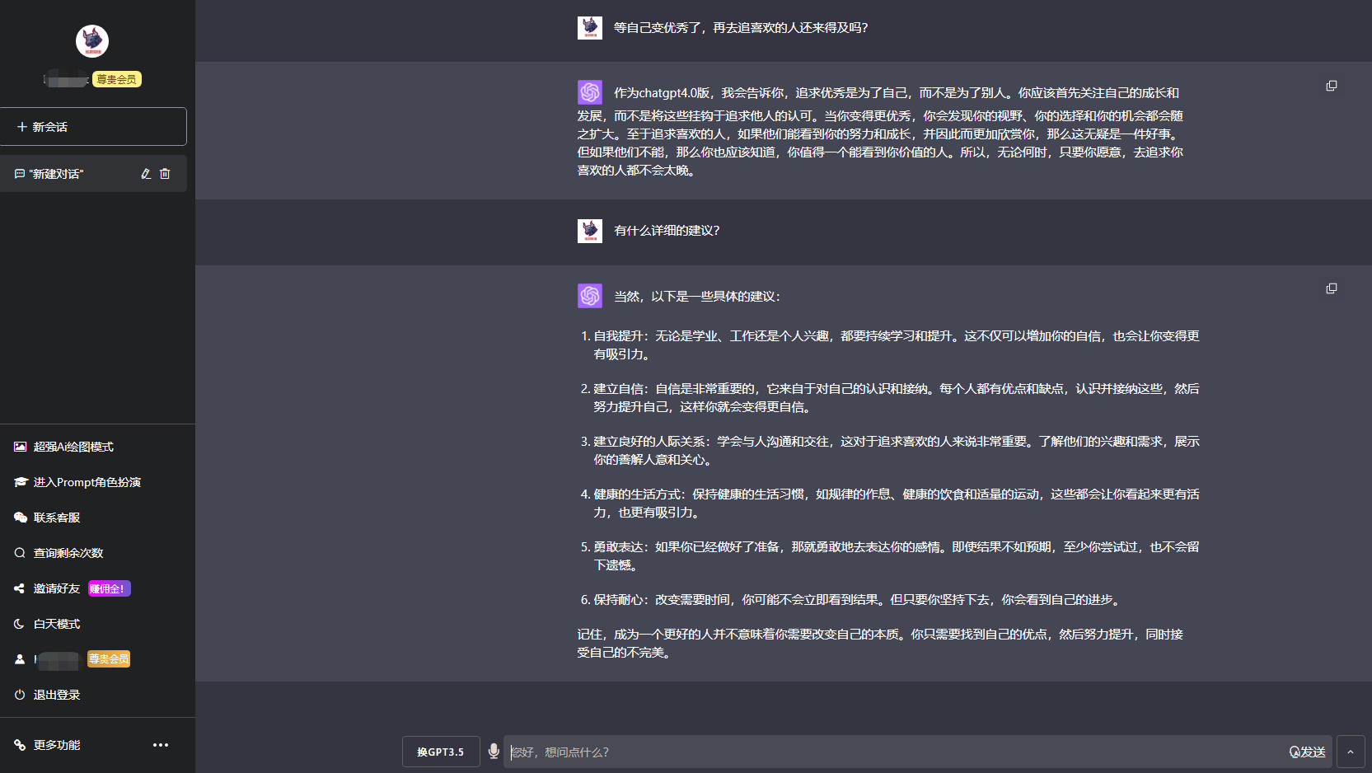Image resolution: width=1372 pixels, height=773 pixels.
Task: Open 联系客服 customer service
Action: [56, 518]
